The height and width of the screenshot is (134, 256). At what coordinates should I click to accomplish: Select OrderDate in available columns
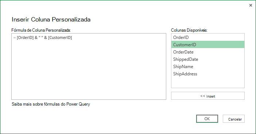pos(208,52)
